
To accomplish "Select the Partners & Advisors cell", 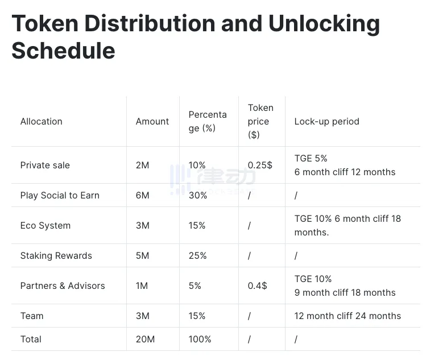I will coord(63,285).
